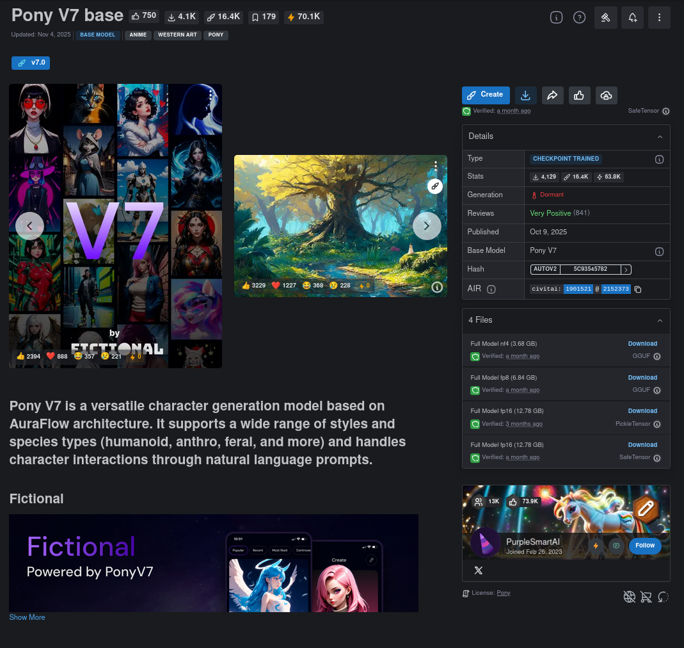Image resolution: width=684 pixels, height=648 pixels.
Task: Click the PONY tag
Action: [x=216, y=35]
